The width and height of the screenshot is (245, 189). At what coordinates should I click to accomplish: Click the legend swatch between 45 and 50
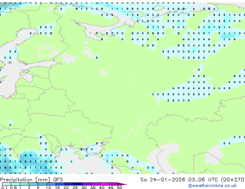tap(114, 184)
